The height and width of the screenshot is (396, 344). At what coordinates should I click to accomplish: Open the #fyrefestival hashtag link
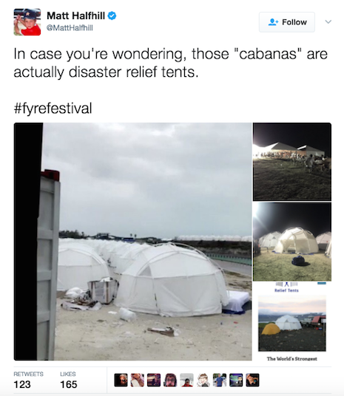(53, 109)
